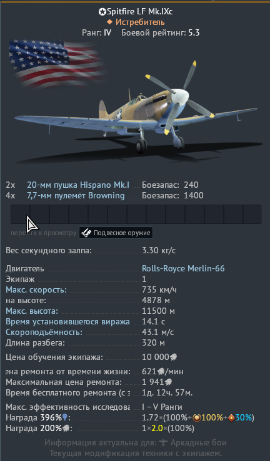The width and height of the screenshot is (270, 461).
Task: Open the 20-мм пушка Hispano Mk.I link
Action: 78,185
